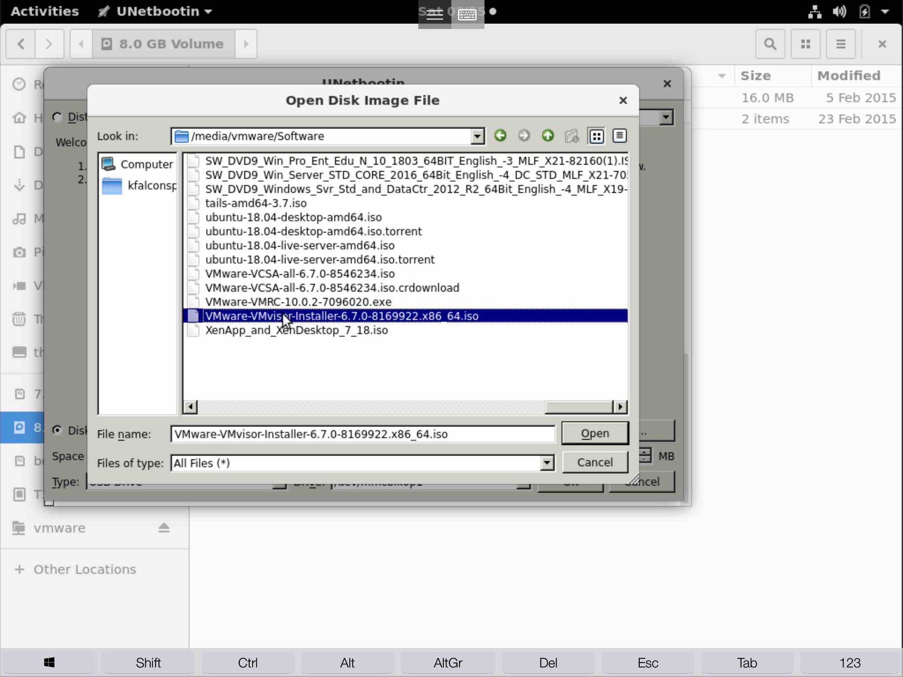Select the Diskimage radio button in UNetbootin
Screen dimensions: 903x677
(57, 430)
